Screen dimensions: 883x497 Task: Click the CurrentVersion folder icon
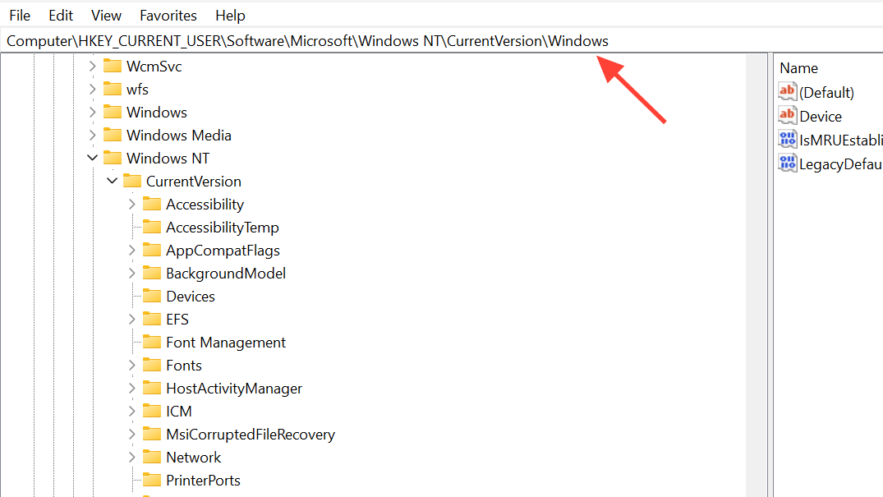131,181
